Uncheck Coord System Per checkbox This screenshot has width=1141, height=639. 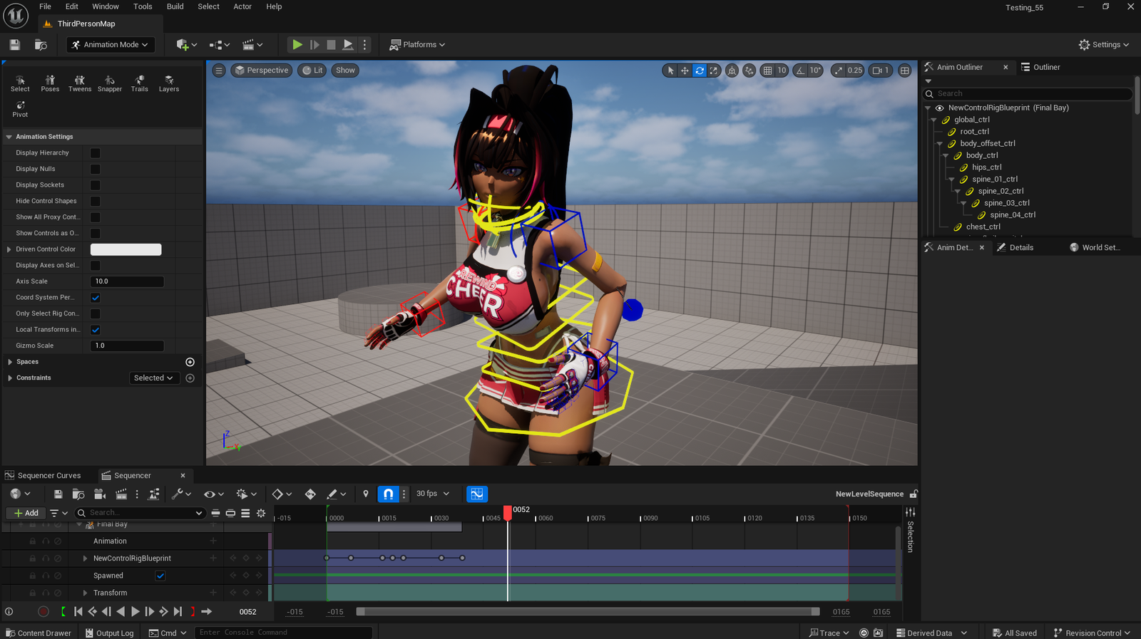[96, 298]
